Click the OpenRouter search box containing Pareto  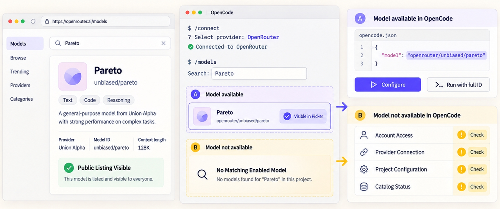click(110, 43)
